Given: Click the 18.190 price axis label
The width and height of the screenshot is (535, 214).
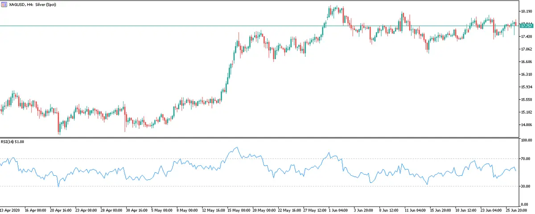Looking at the screenshot, I should [527, 12].
